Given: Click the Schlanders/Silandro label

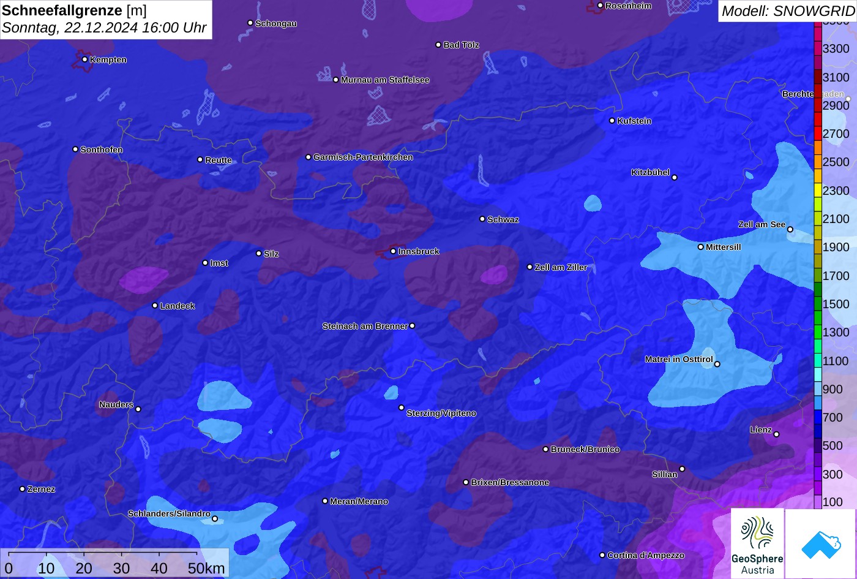Looking at the screenshot, I should coord(169,514).
